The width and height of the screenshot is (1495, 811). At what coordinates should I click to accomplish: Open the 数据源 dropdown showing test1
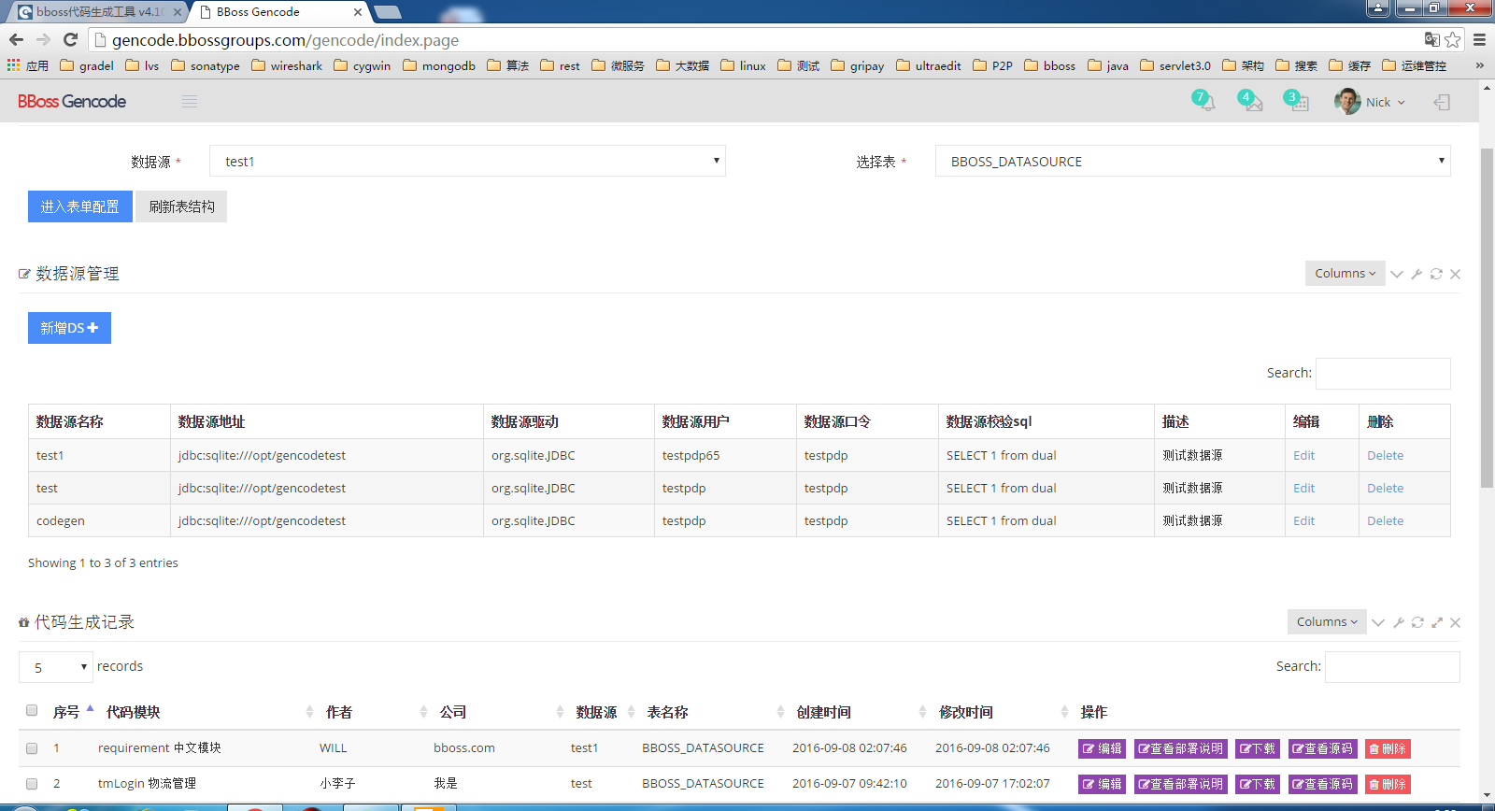coord(467,161)
